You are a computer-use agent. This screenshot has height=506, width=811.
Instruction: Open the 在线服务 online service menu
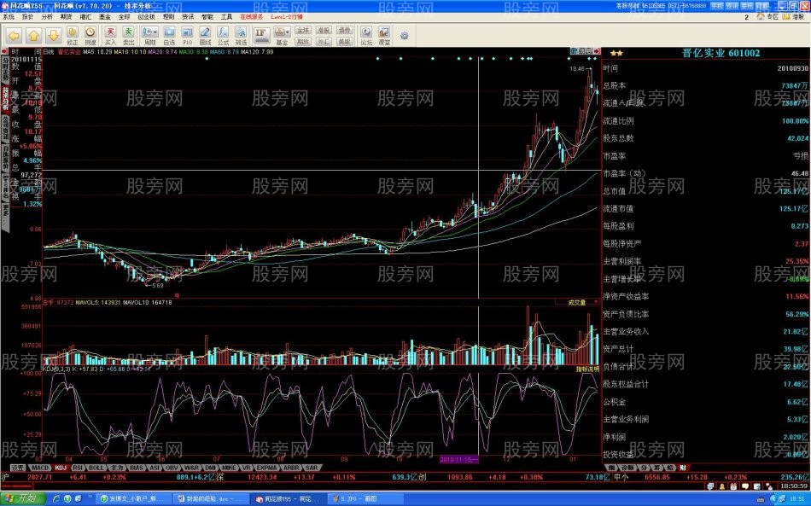[x=251, y=17]
